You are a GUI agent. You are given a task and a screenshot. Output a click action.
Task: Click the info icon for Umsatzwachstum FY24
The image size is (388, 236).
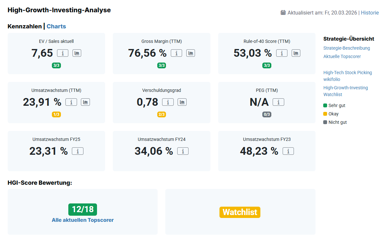click(x=183, y=151)
